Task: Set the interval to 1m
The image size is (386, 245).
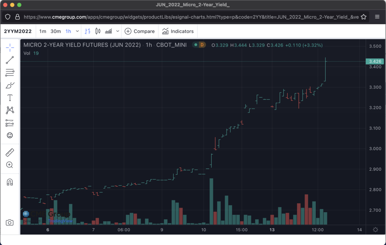Action: 43,31
